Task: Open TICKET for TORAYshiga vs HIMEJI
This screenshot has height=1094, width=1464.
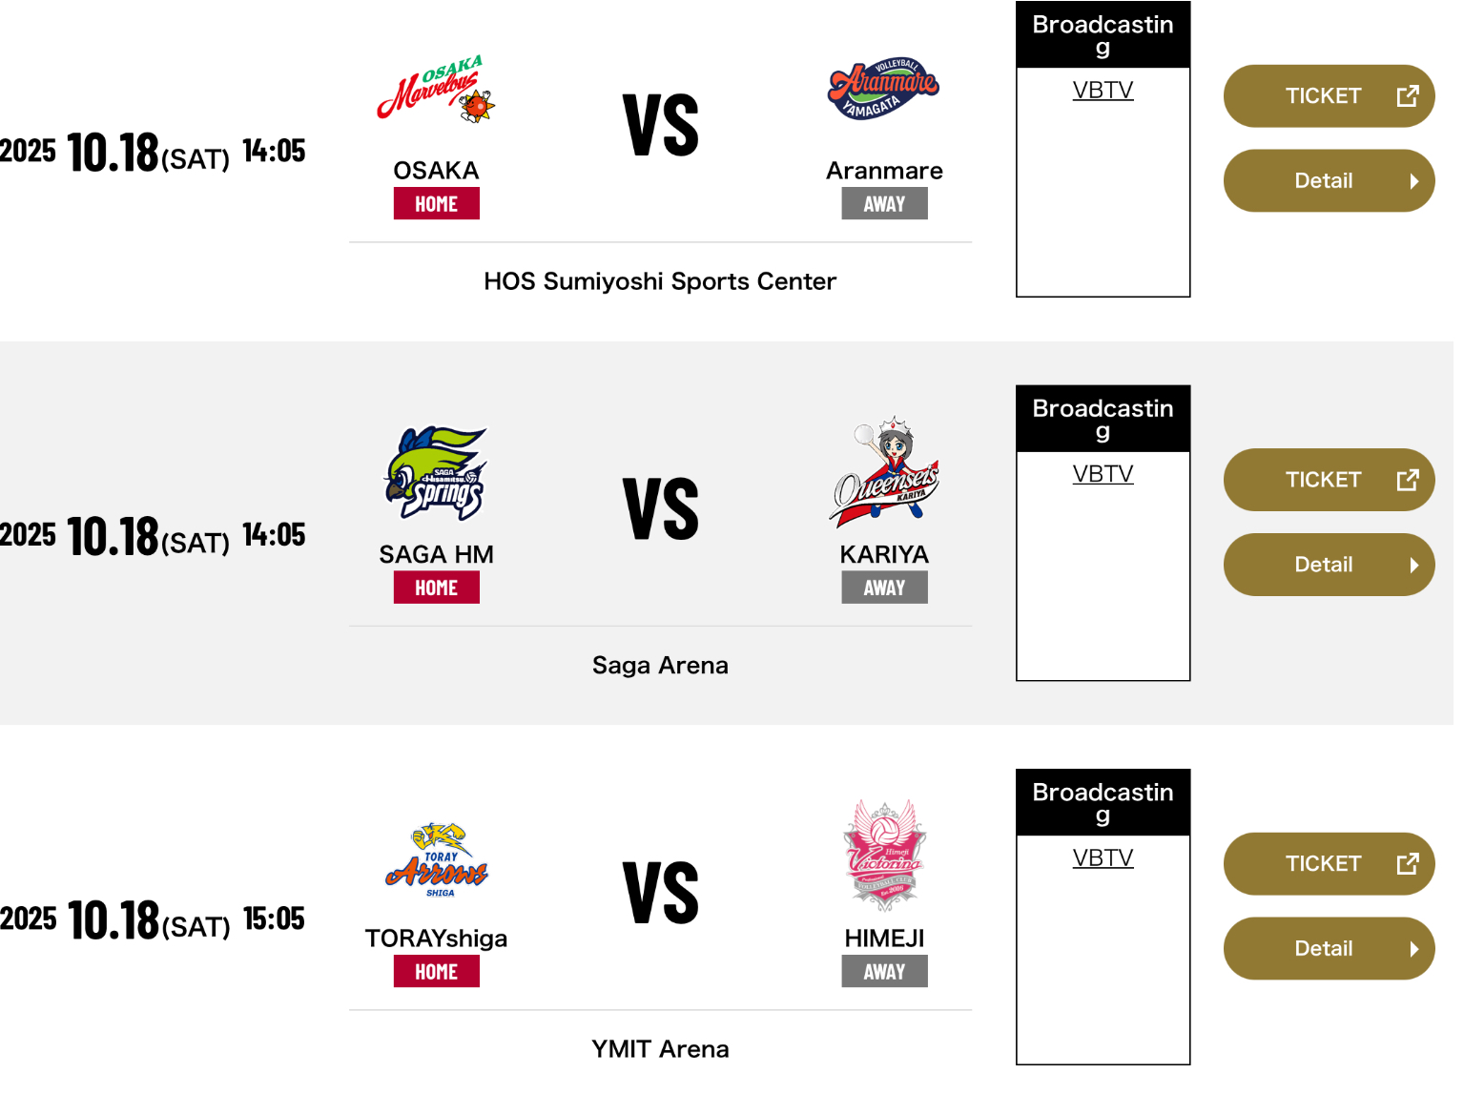Action: (1330, 864)
